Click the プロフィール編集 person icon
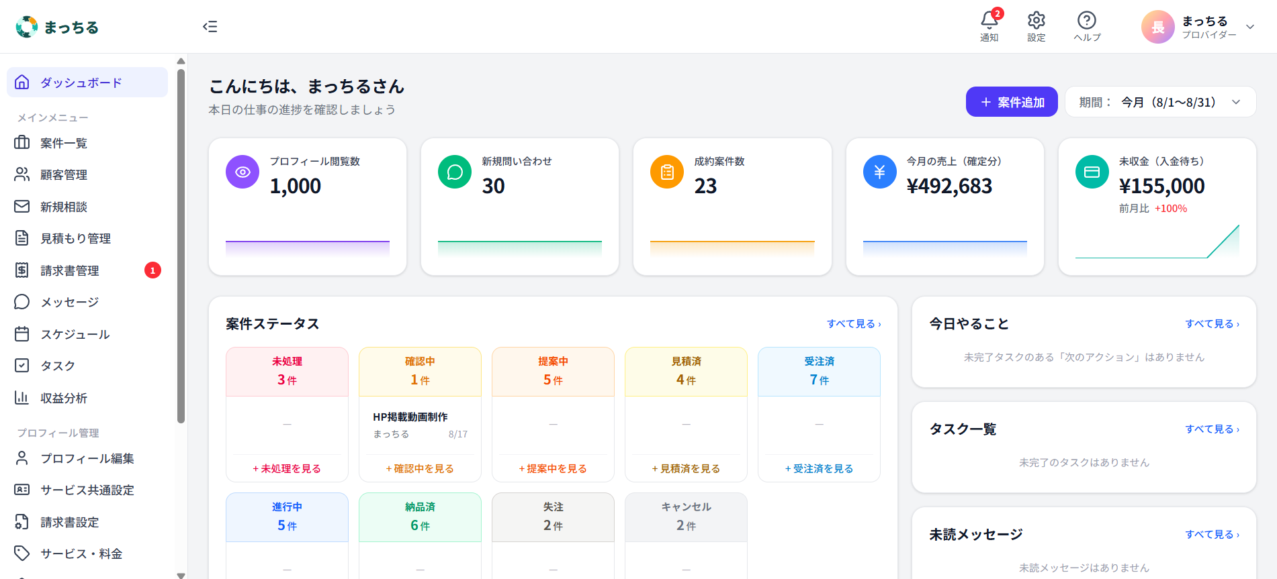The height and width of the screenshot is (579, 1277). tap(22, 458)
